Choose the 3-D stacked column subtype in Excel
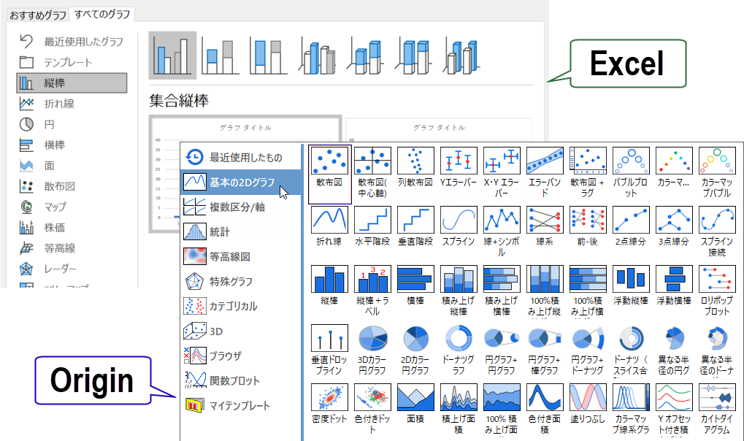Viewport: 744px width, 441px height. click(x=365, y=56)
